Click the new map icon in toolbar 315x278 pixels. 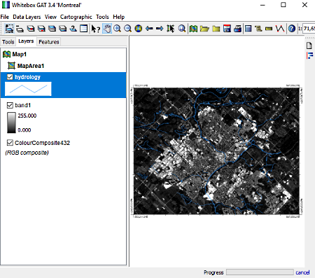(x=193, y=29)
